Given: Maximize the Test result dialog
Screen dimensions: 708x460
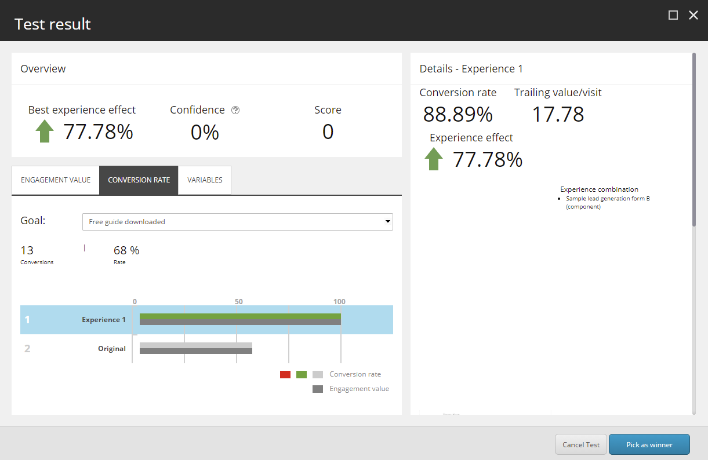Looking at the screenshot, I should point(673,15).
